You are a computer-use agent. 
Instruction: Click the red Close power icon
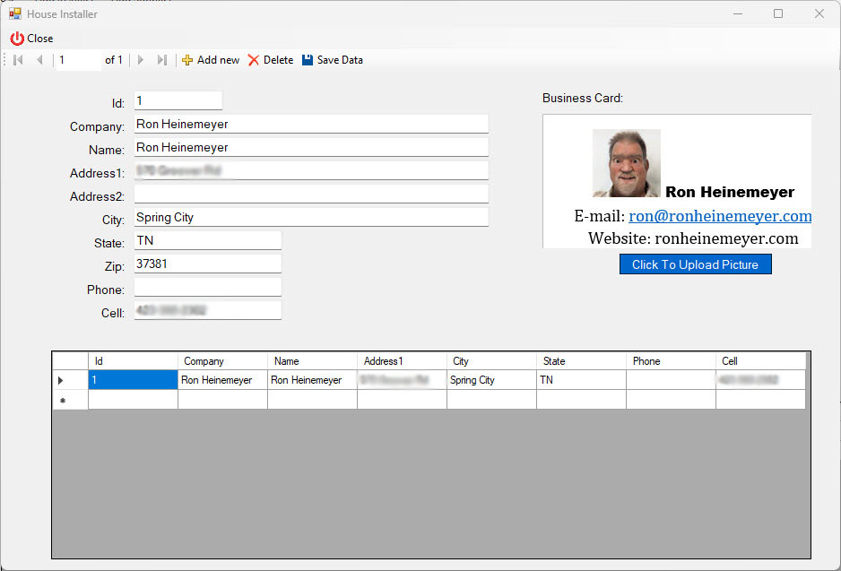point(17,39)
